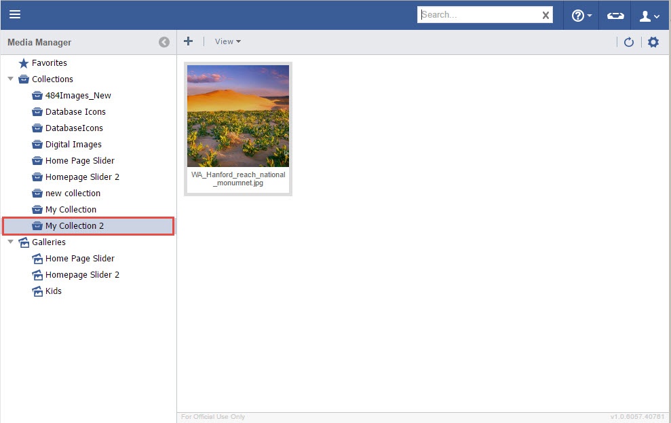This screenshot has height=423, width=671.
Task: Click the Favorites star icon
Action: tap(24, 63)
